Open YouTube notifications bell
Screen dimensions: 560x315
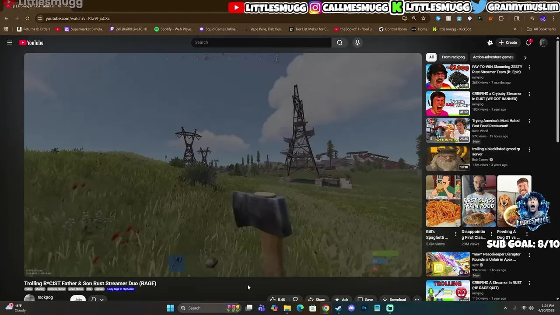pyautogui.click(x=528, y=42)
